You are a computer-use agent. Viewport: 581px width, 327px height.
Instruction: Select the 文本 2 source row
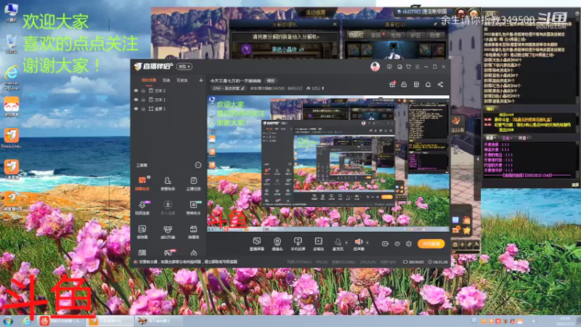tap(168, 90)
